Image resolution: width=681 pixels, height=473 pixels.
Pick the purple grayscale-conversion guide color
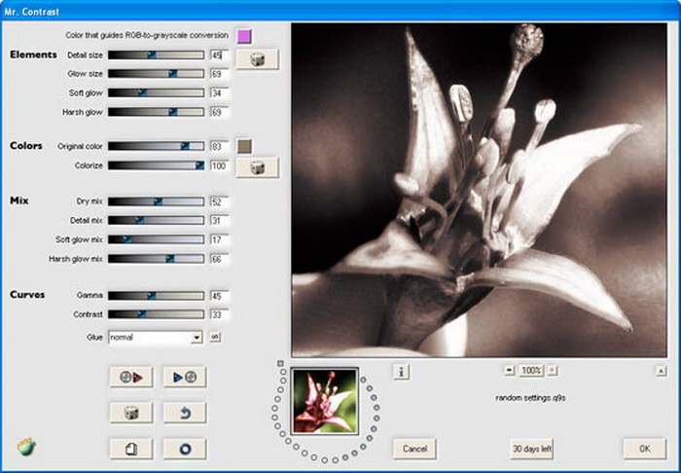click(244, 36)
